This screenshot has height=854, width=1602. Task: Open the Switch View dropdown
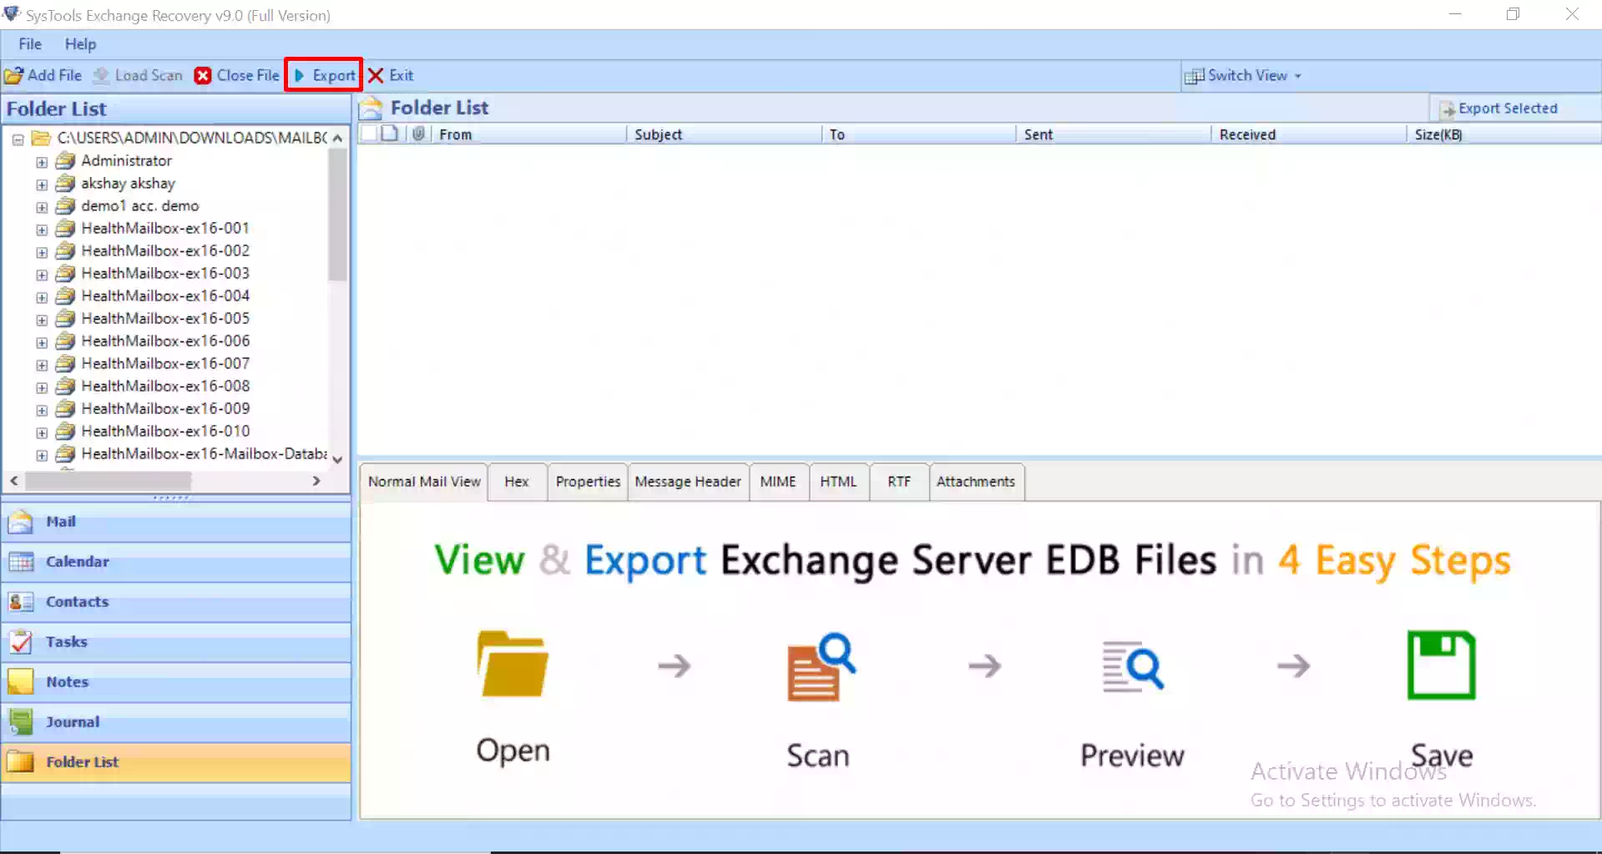1243,76
